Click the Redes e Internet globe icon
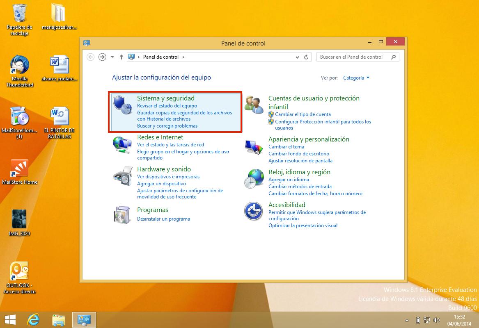 click(121, 144)
